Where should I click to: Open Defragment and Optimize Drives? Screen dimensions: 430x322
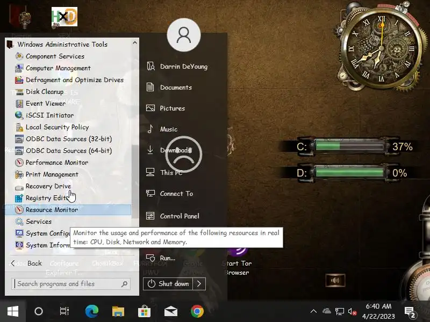point(68,79)
